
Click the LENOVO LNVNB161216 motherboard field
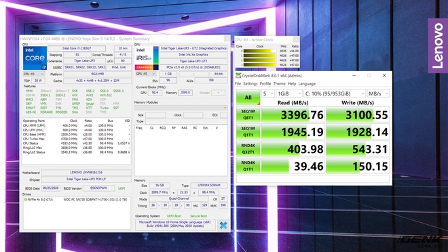[x=86, y=173]
